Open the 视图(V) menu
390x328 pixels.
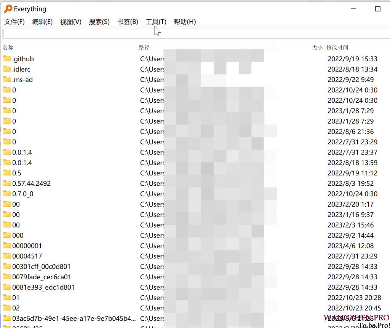pyautogui.click(x=70, y=22)
